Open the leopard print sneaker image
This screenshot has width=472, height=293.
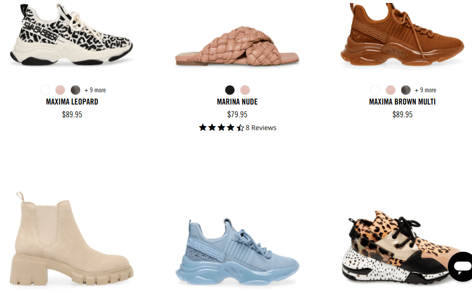[x=71, y=34]
